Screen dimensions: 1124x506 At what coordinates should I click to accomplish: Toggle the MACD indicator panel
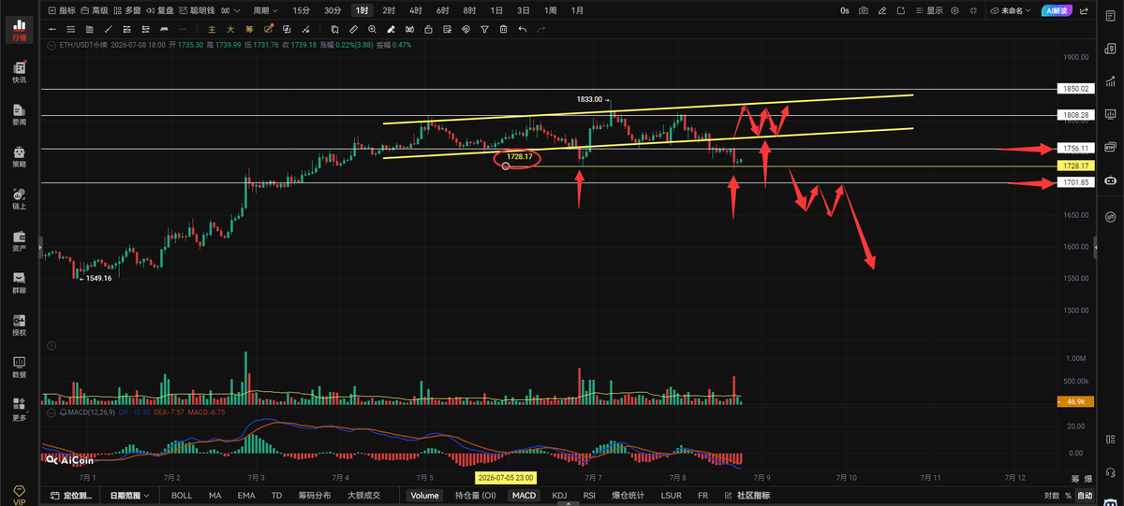[525, 496]
